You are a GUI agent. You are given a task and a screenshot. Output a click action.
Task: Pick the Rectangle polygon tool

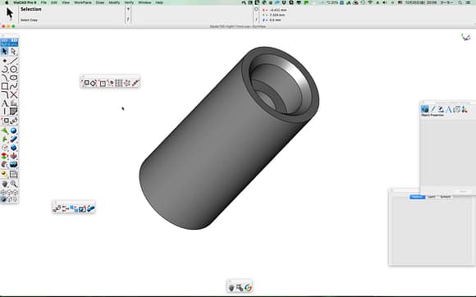pos(5,86)
